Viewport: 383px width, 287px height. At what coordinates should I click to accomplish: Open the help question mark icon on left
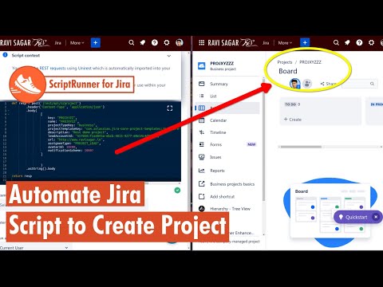tap(155, 42)
